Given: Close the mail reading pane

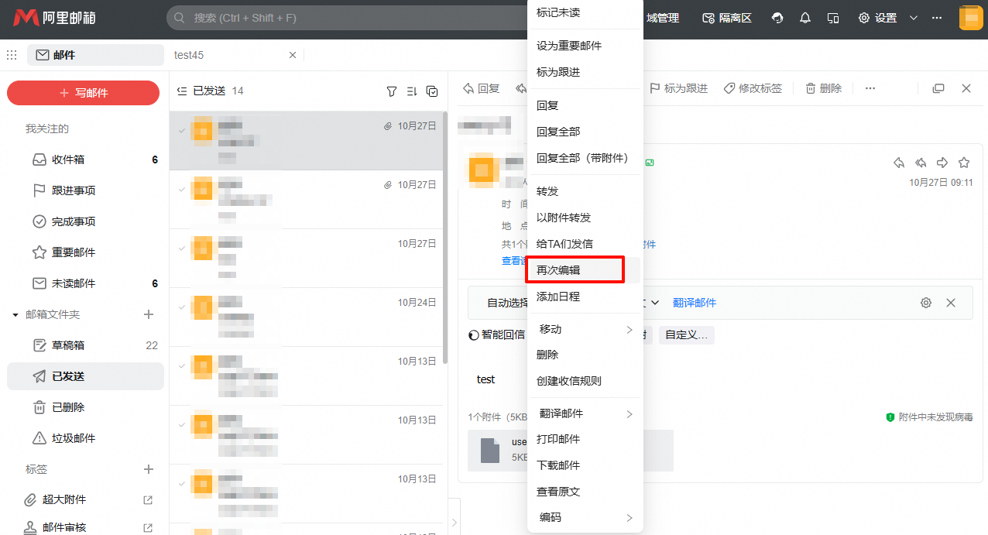Looking at the screenshot, I should [x=966, y=88].
